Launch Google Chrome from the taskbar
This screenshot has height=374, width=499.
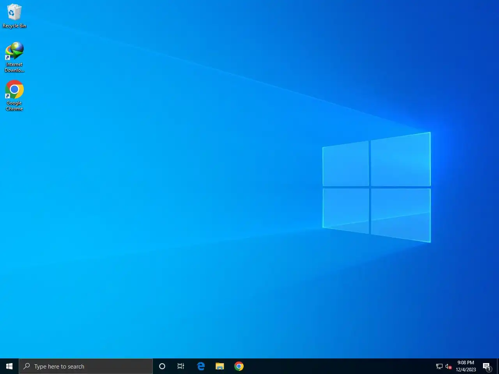point(239,366)
